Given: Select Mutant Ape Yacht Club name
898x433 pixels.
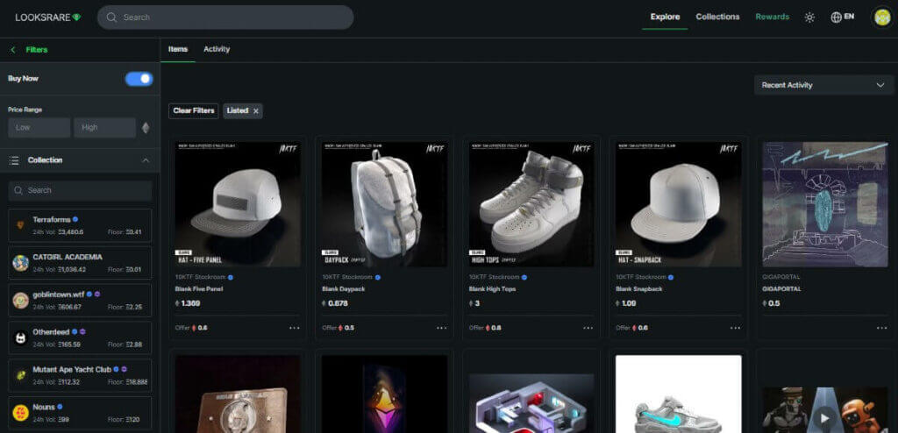Looking at the screenshot, I should click(72, 369).
